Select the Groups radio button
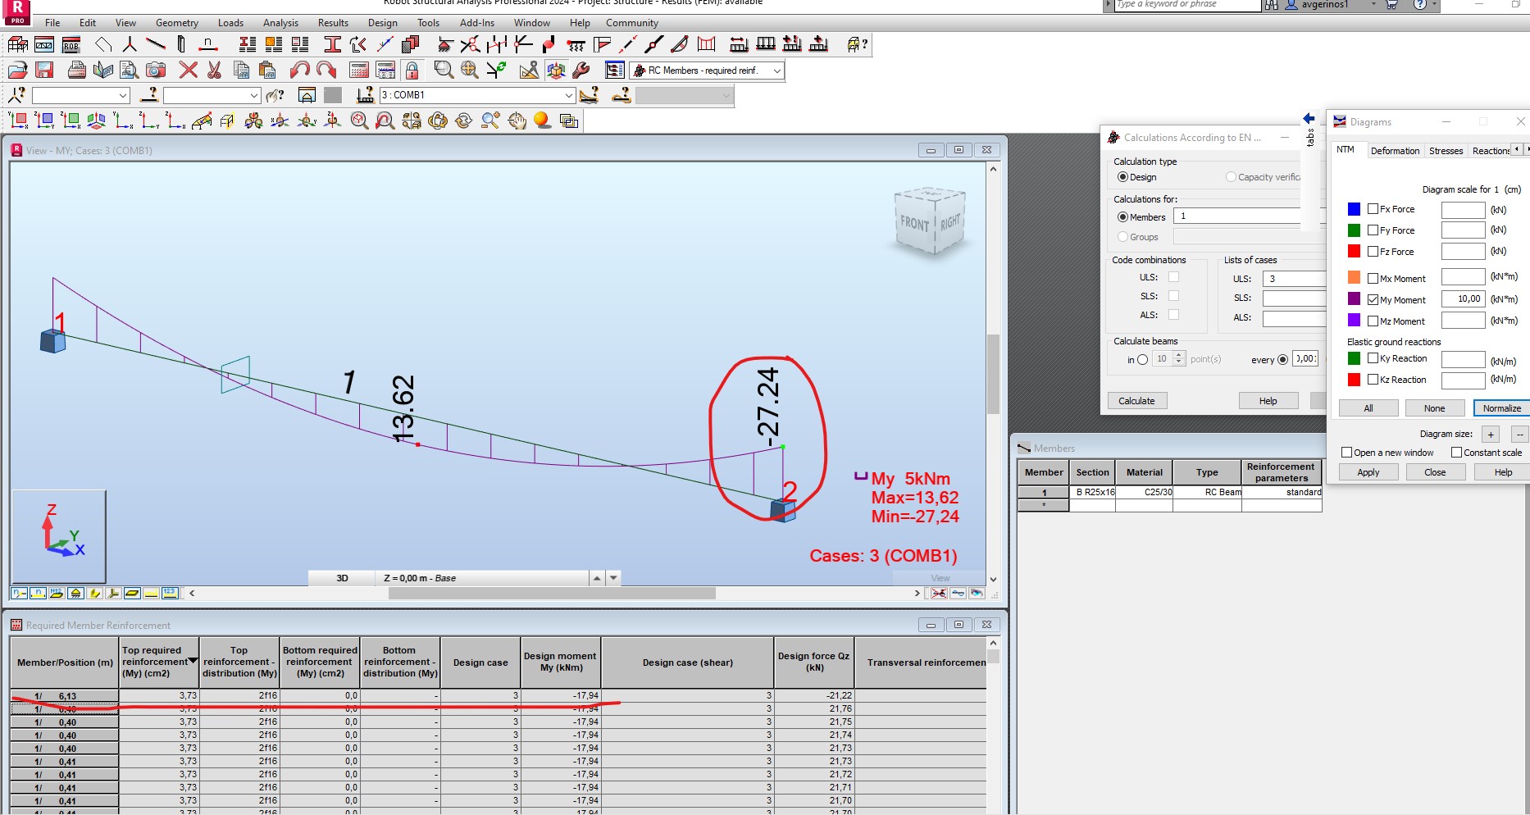Viewport: 1530px width, 815px height. 1122,237
